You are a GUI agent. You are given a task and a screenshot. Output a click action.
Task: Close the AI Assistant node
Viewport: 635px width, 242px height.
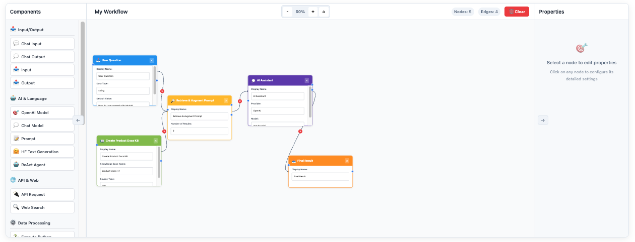[x=306, y=80]
